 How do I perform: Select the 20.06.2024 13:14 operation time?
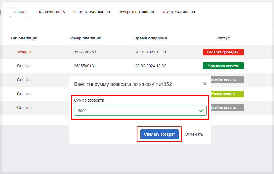[x=151, y=52]
